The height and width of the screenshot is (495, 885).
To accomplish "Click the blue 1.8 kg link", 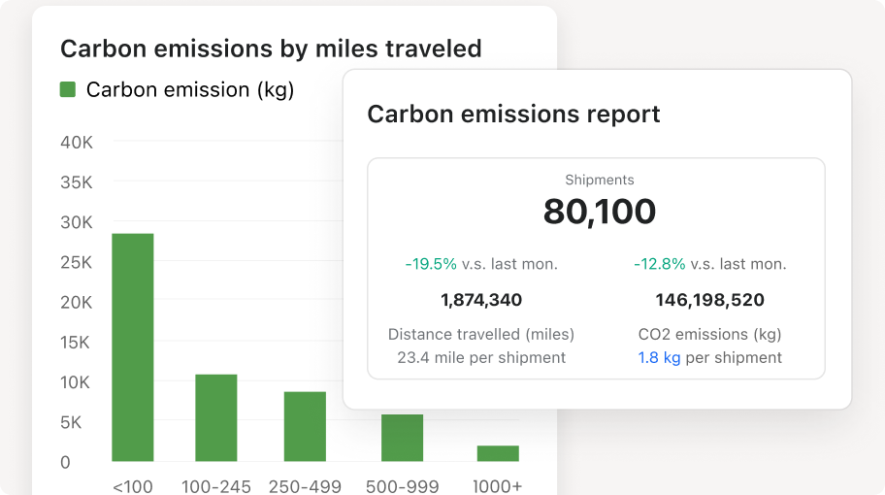I will (x=659, y=357).
